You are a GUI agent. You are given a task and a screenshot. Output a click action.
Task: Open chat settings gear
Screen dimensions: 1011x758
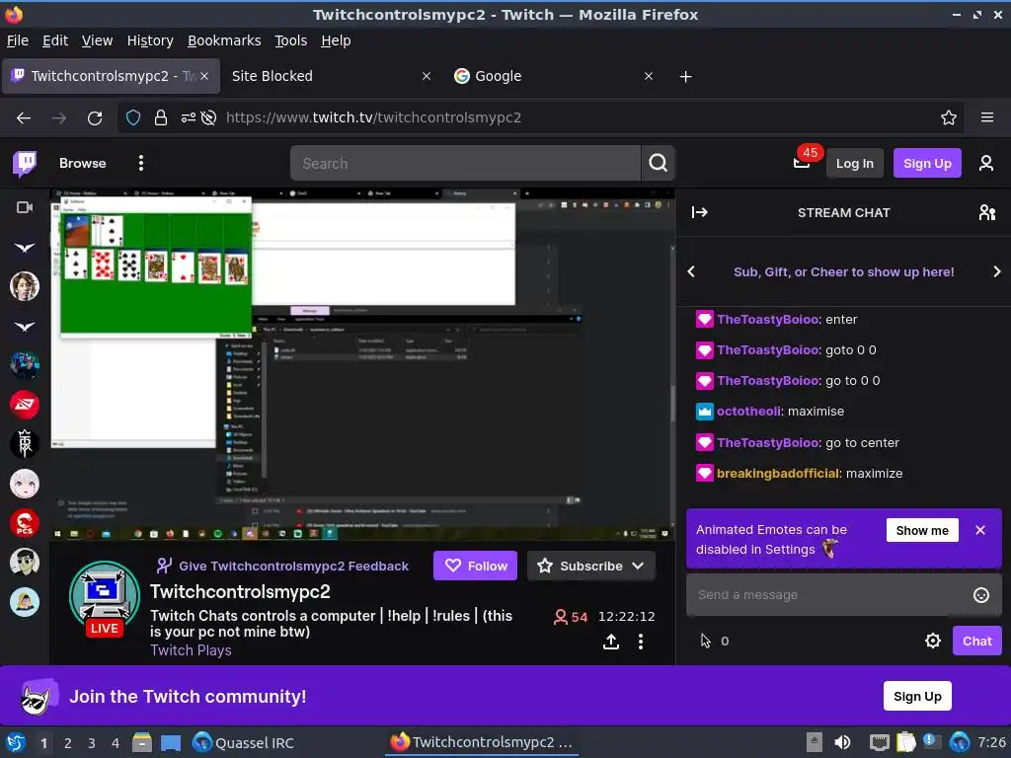point(932,641)
